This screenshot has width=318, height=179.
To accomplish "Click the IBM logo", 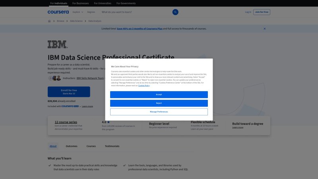I will click(x=58, y=44).
